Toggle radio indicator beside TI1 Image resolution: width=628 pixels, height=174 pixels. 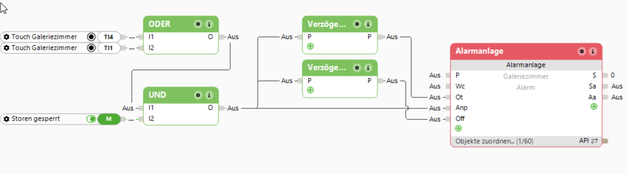tap(91, 48)
